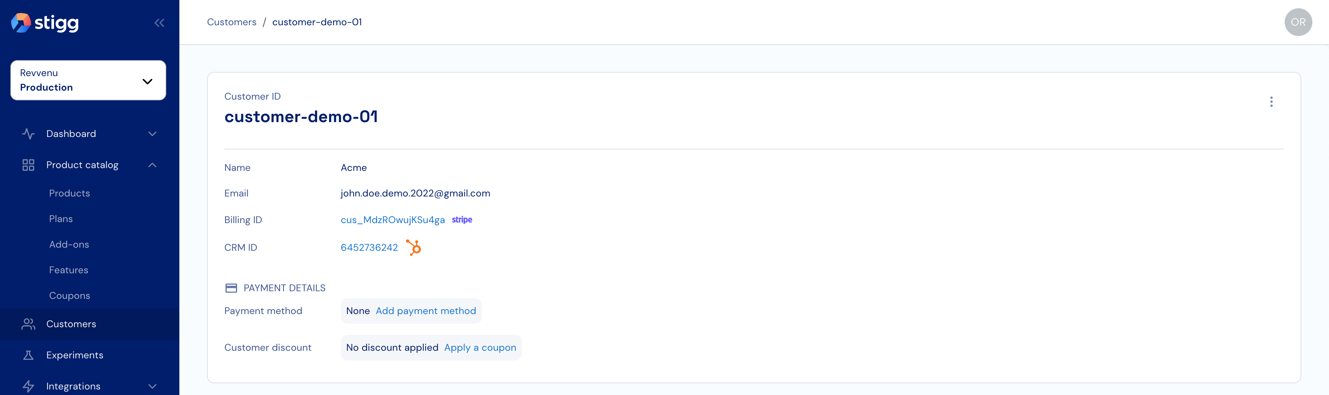Collapse sidebar with double-chevron icon
The height and width of the screenshot is (395, 1329).
159,23
